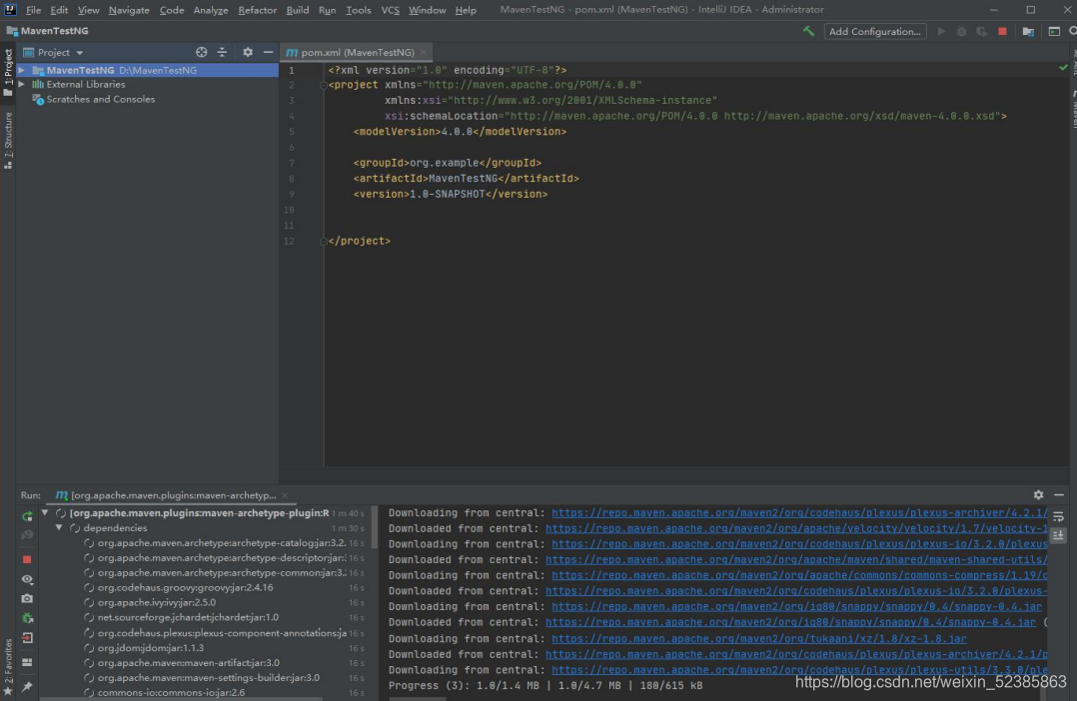Open the xz-1.8.jar download link
The height and width of the screenshot is (701, 1077).
[x=759, y=638]
